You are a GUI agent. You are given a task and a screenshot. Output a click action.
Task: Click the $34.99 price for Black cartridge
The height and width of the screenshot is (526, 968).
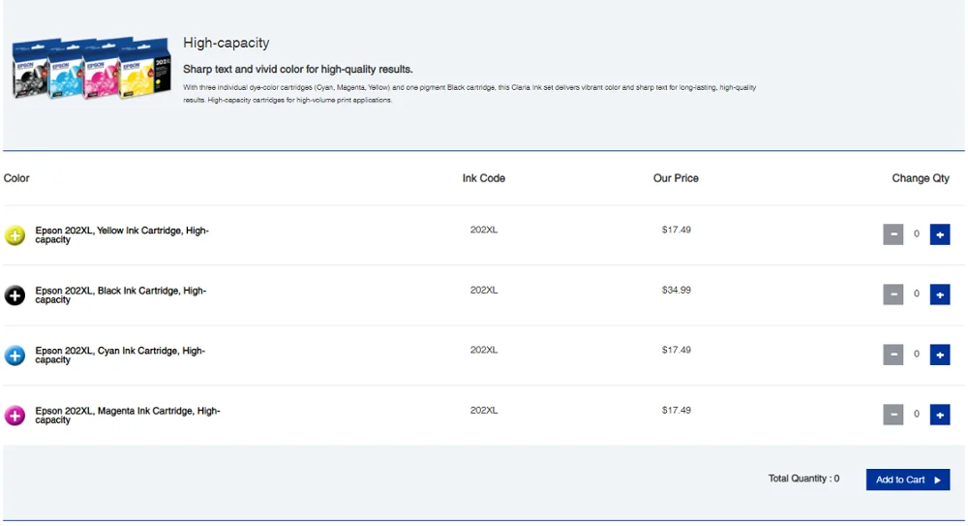pyautogui.click(x=676, y=290)
